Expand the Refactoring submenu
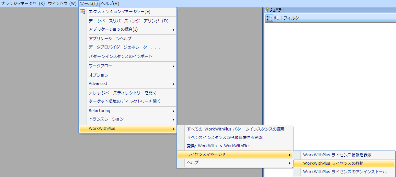 (174, 111)
